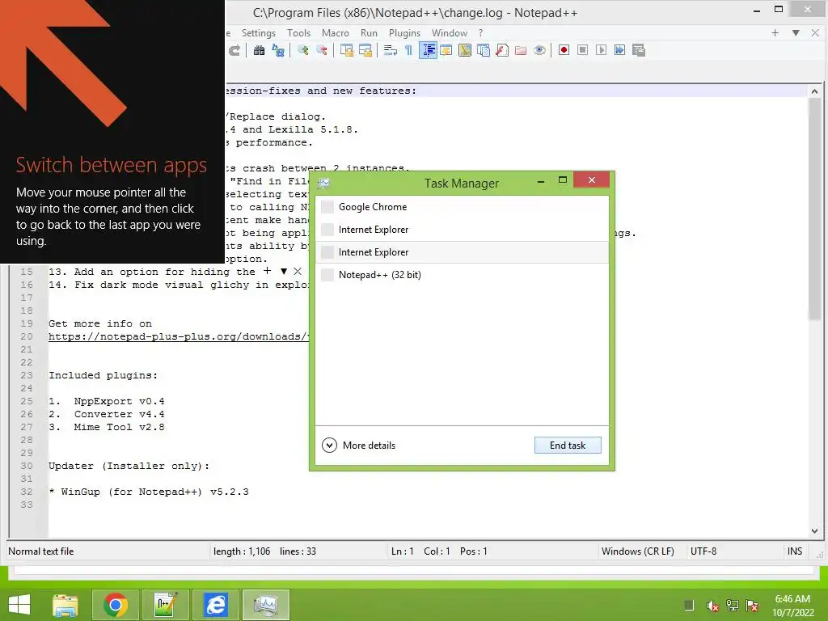Image resolution: width=828 pixels, height=621 pixels.
Task: Click the End task button
Action: 568,446
